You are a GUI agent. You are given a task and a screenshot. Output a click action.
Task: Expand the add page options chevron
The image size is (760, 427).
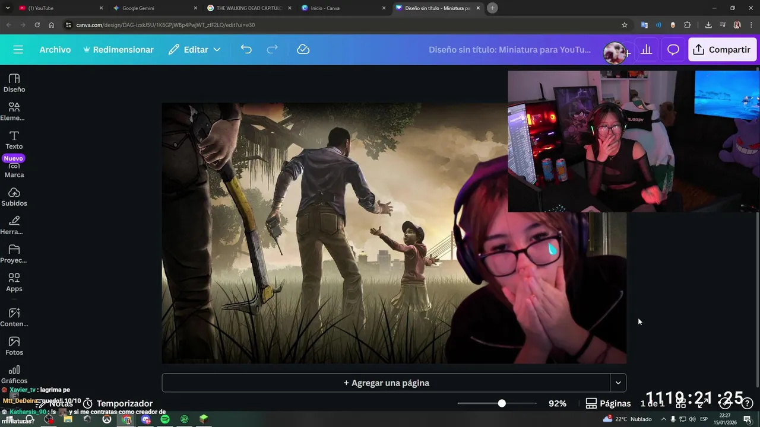pyautogui.click(x=618, y=383)
